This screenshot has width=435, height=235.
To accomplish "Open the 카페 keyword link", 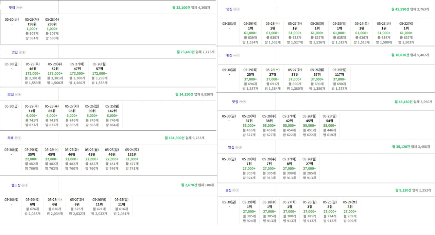I will pos(11,138).
